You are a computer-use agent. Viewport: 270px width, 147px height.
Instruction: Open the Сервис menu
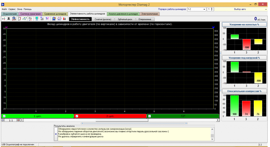pyautogui.click(x=12, y=9)
